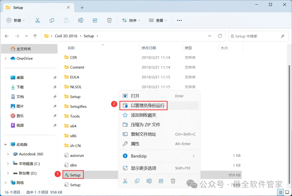Go forward with the forward arrow
292x196 pixels.
tap(17, 36)
